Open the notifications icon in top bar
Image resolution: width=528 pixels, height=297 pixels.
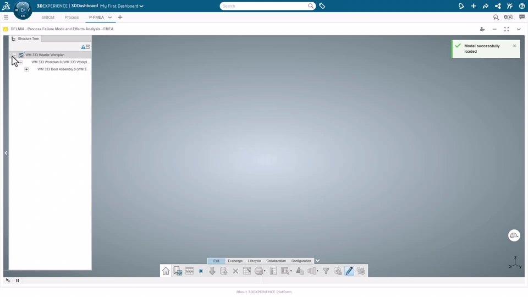pos(461,6)
